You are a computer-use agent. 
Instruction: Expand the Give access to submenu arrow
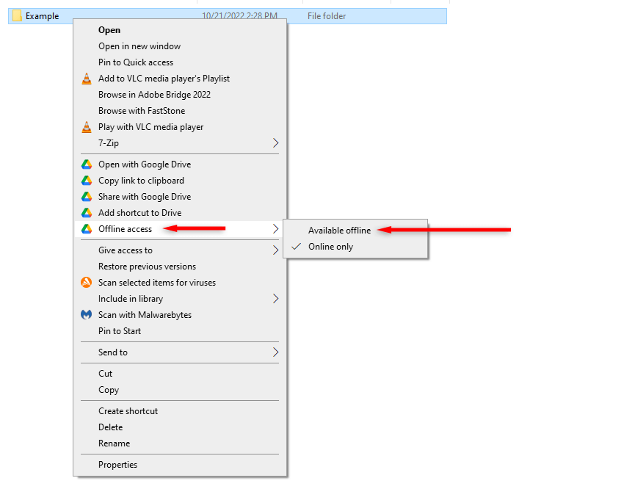click(x=275, y=250)
